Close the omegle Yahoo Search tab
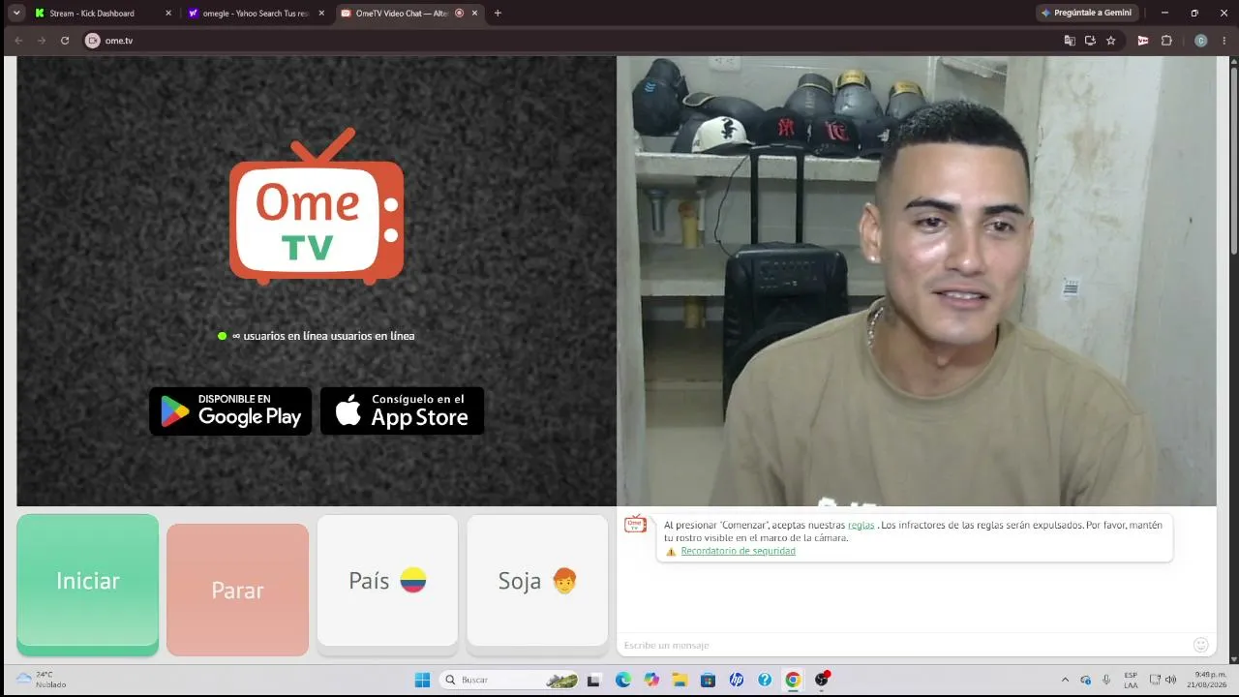Screen dimensions: 1239x697 point(320,14)
